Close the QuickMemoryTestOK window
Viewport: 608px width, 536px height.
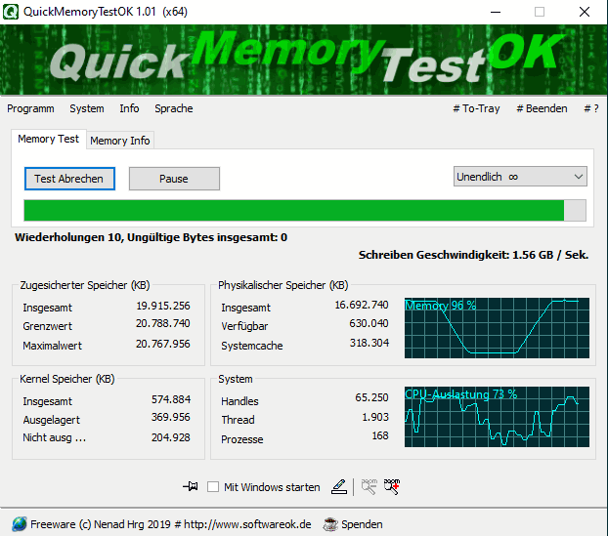tap(585, 12)
